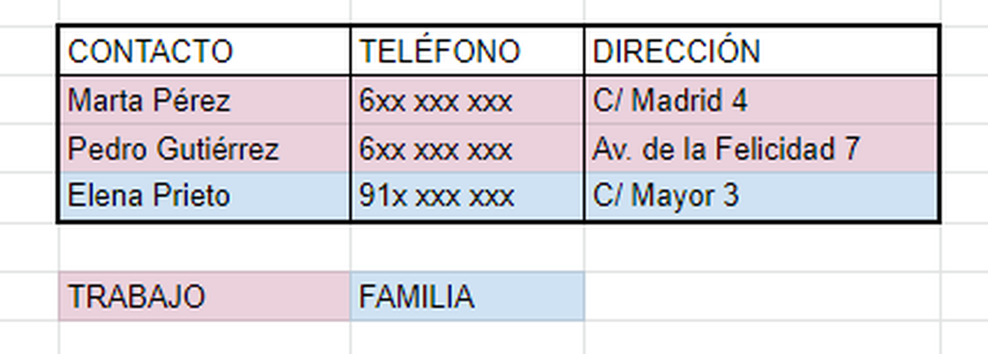Click the C/ Madrid 4 address cell
Image resolution: width=988 pixels, height=354 pixels.
(x=762, y=101)
